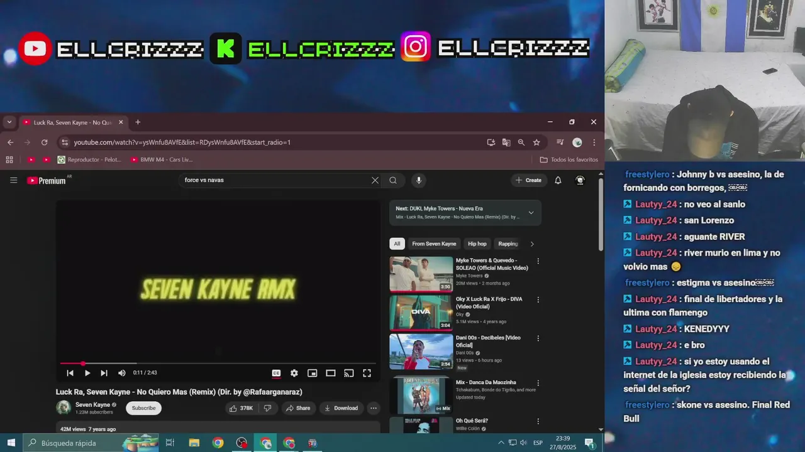This screenshot has height=452, width=805.
Task: Start voice search with microphone
Action: click(419, 180)
